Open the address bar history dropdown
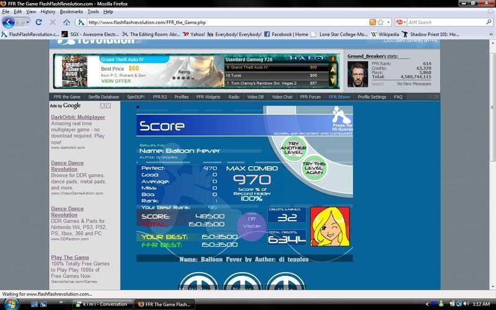Image resolution: width=496 pixels, height=310 pixels. pyautogui.click(x=381, y=22)
